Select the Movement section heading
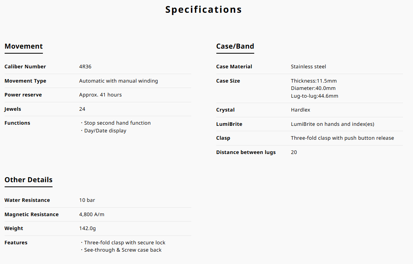The width and height of the screenshot is (413, 264). (24, 46)
